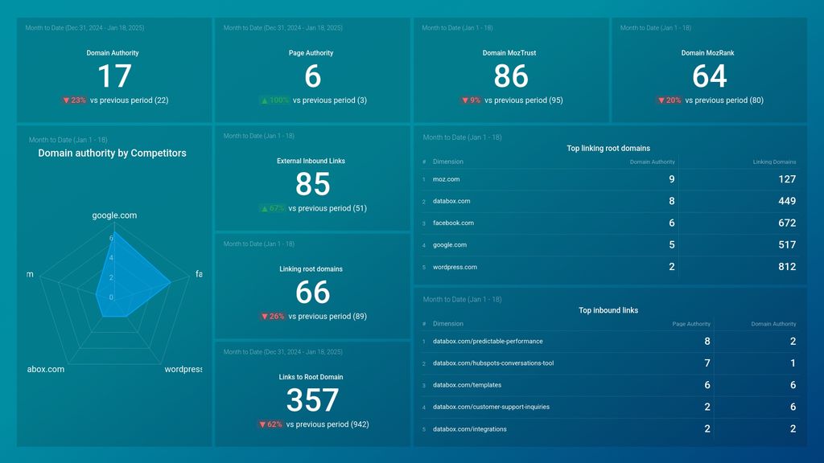The width and height of the screenshot is (824, 463).
Task: Click vs previous period (89) text
Action: pyautogui.click(x=328, y=317)
